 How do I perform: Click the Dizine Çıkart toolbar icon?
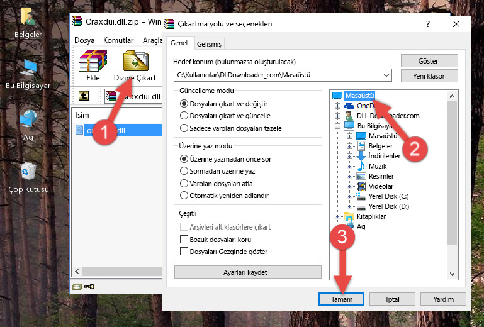point(135,61)
